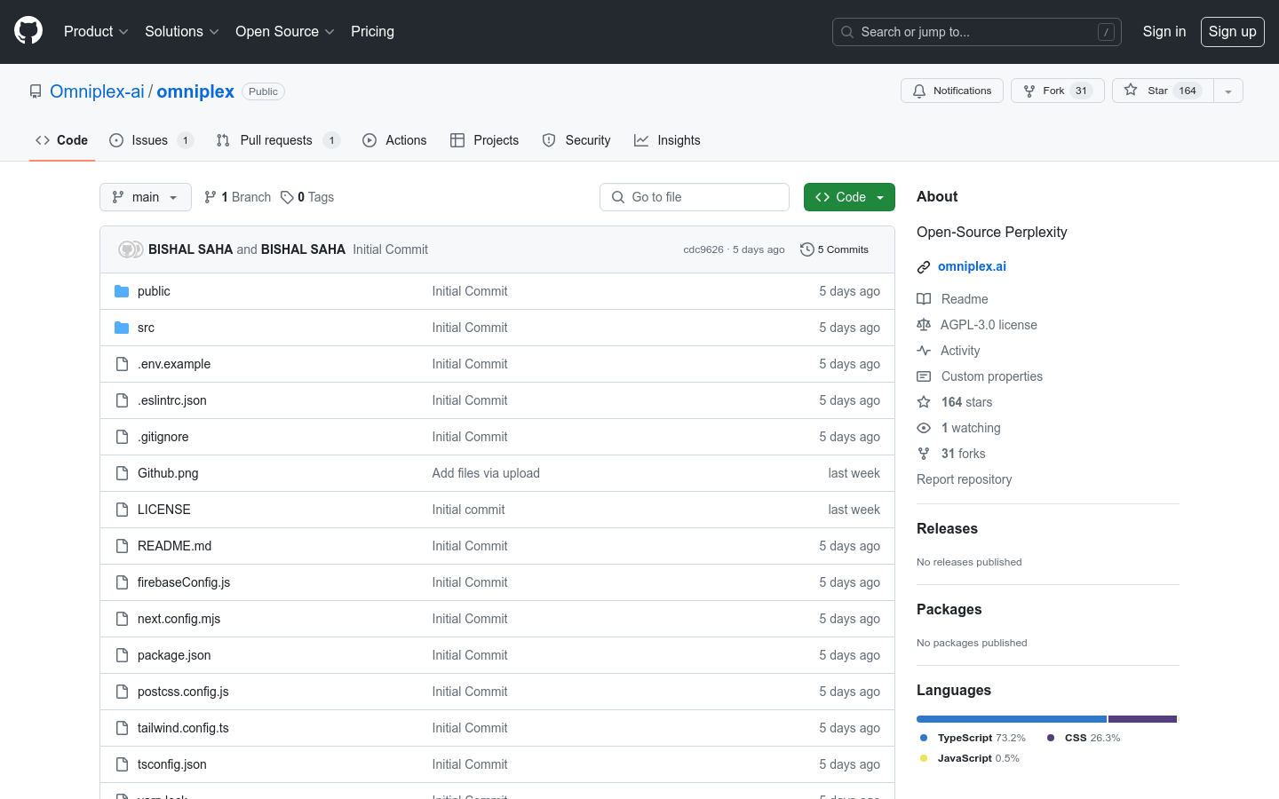Open the tailwind.config.ts file
The height and width of the screenshot is (799, 1279).
[183, 728]
